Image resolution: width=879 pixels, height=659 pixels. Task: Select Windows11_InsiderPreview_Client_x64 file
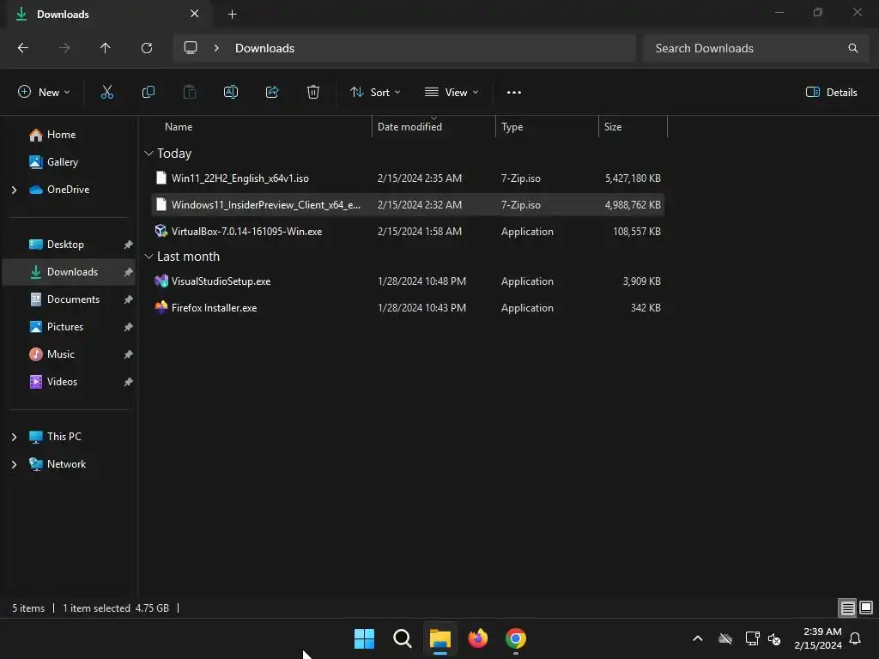[408, 204]
